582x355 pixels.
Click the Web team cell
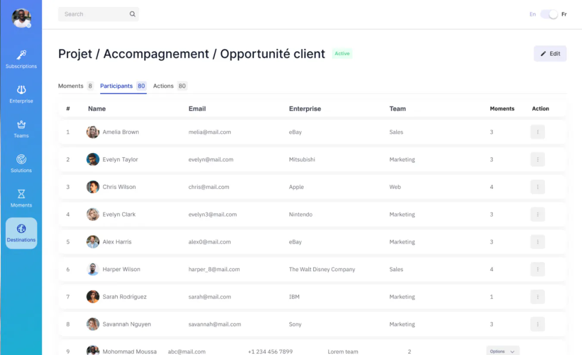click(395, 187)
